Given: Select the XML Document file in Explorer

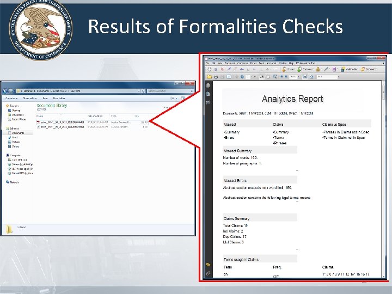Looking at the screenshot, I should (92, 127).
